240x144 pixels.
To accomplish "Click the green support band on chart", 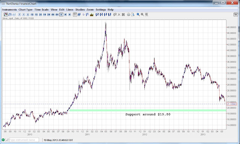I will tap(147, 110).
